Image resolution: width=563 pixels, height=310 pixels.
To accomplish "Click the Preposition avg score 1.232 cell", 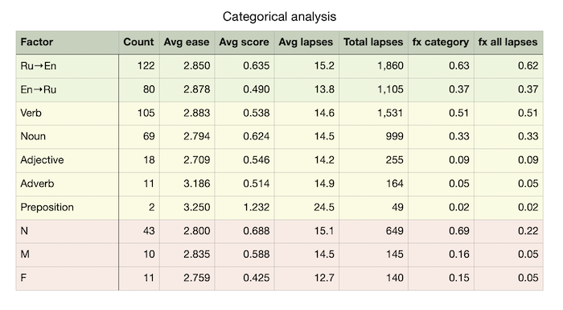I will tap(245, 208).
